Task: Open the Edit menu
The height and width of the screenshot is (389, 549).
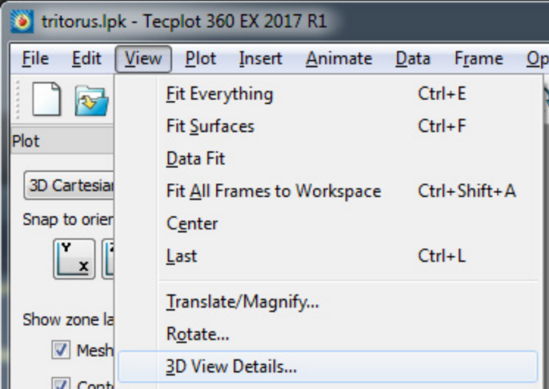Action: (x=86, y=59)
